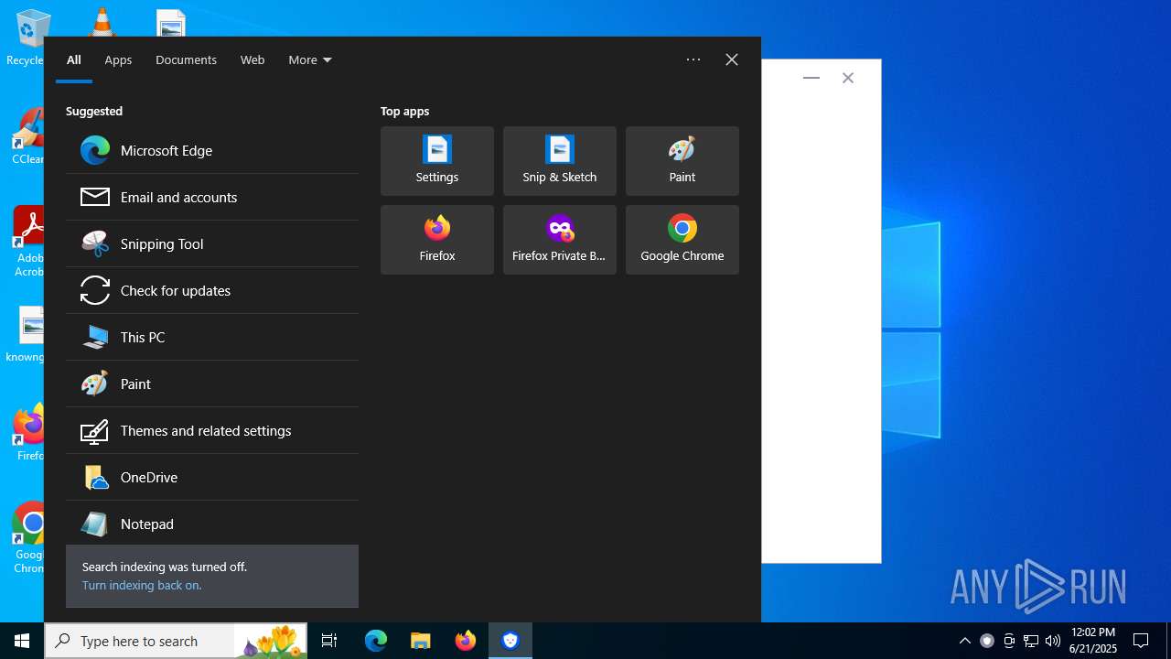Minimize the white background window
The image size is (1171, 659).
coord(811,78)
